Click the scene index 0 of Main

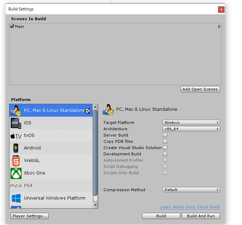tap(219, 26)
